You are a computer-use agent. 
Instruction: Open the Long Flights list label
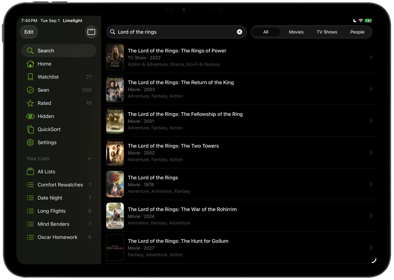point(51,211)
